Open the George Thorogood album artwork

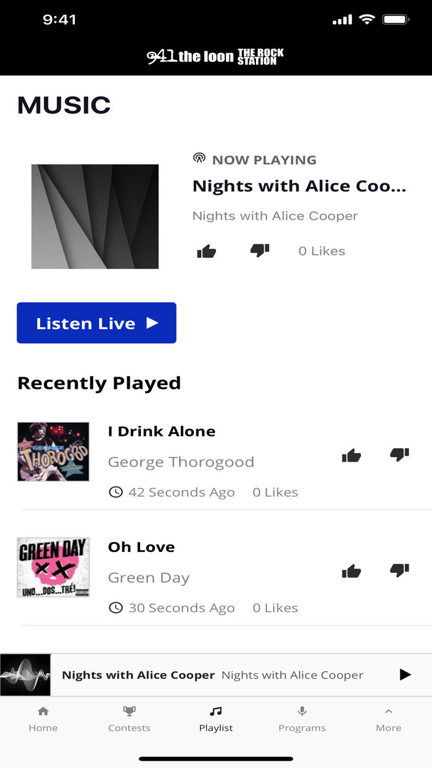[x=53, y=451]
